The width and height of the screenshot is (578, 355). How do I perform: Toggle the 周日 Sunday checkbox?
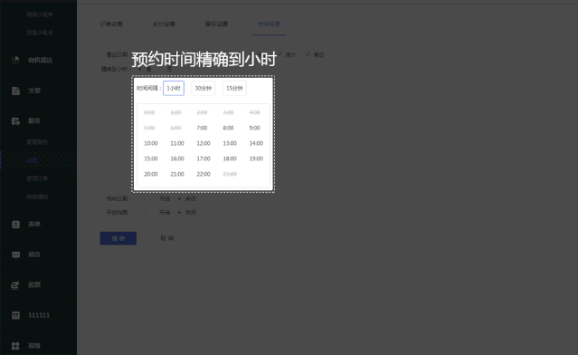[x=308, y=54]
